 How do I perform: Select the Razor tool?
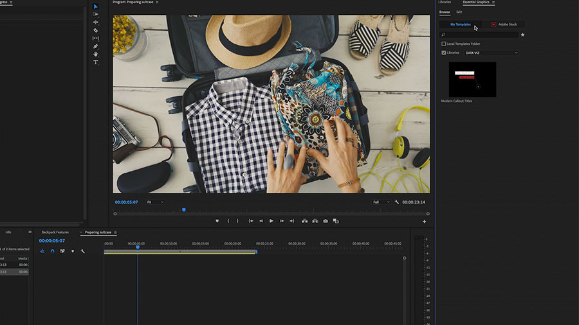coord(96,30)
